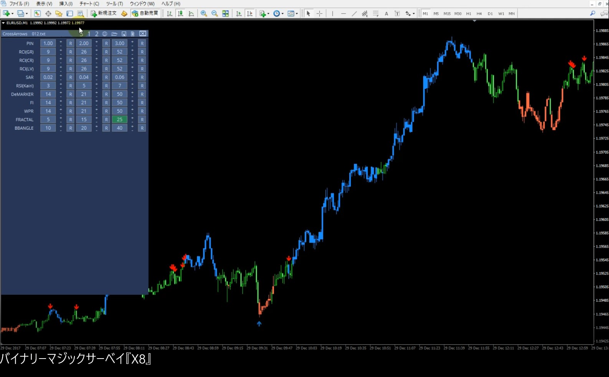Click the plus/minus stepper right of WPR 14

click(61, 111)
